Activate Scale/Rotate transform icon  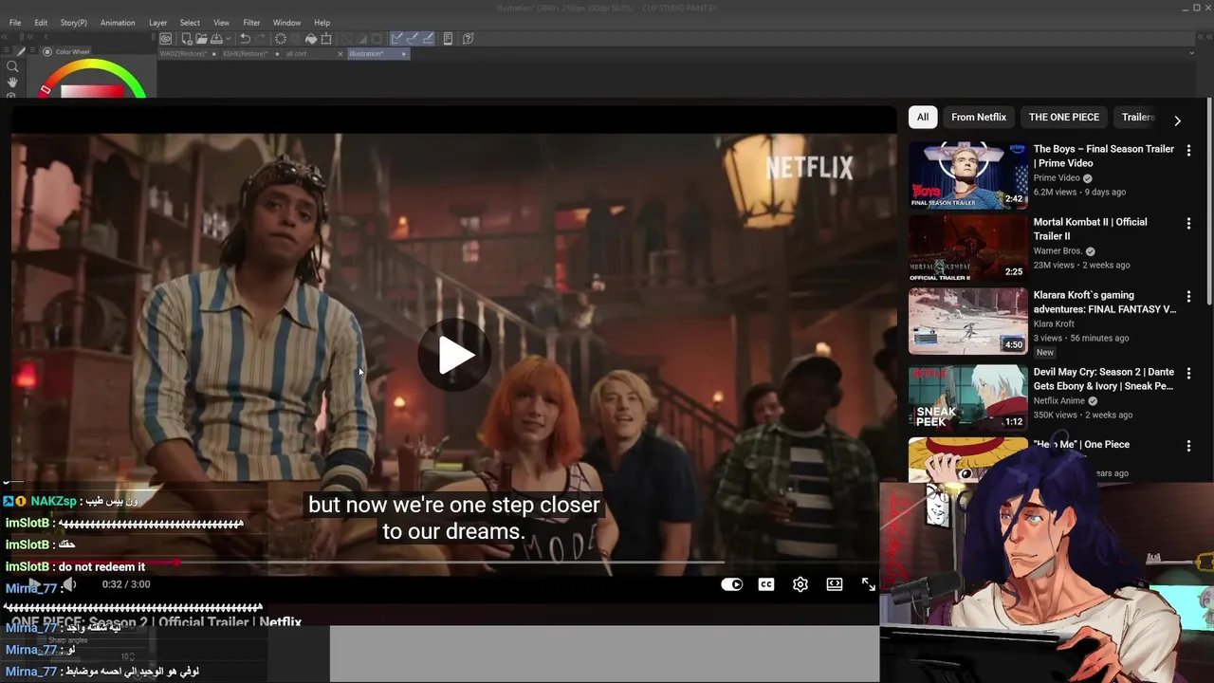point(326,39)
